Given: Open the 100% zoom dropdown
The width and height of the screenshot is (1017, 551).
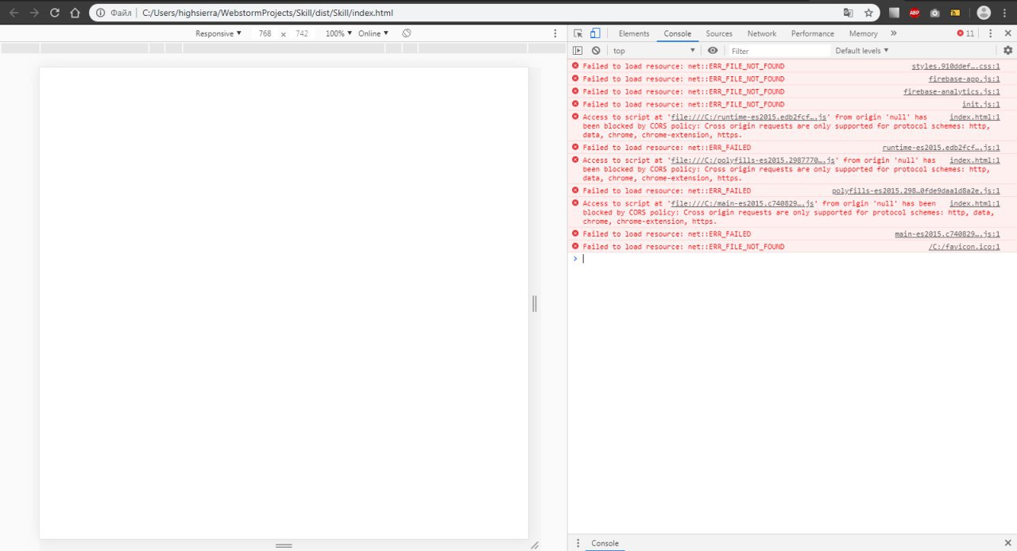Looking at the screenshot, I should (338, 33).
